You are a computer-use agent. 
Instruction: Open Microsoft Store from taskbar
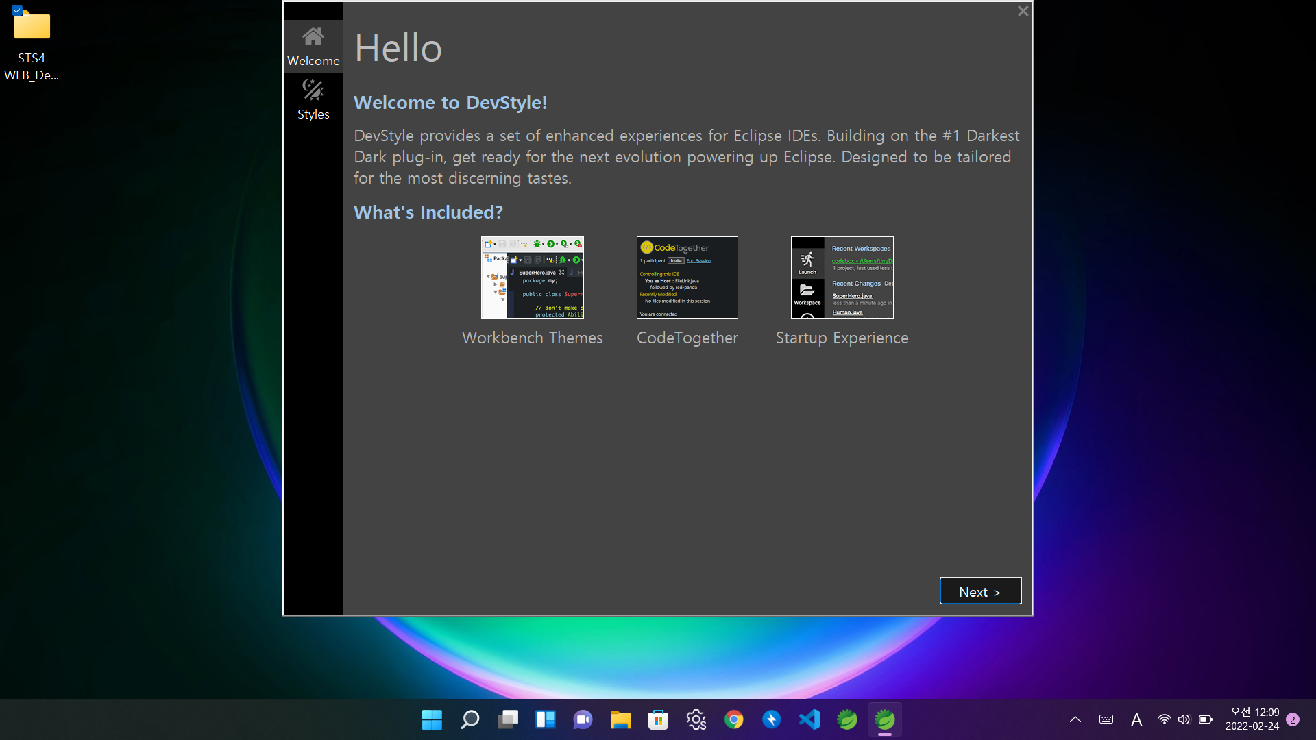coord(658,719)
